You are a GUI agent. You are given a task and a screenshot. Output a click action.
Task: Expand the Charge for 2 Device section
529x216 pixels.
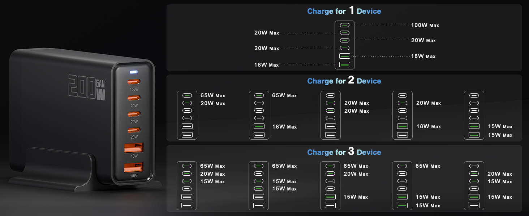pos(344,81)
